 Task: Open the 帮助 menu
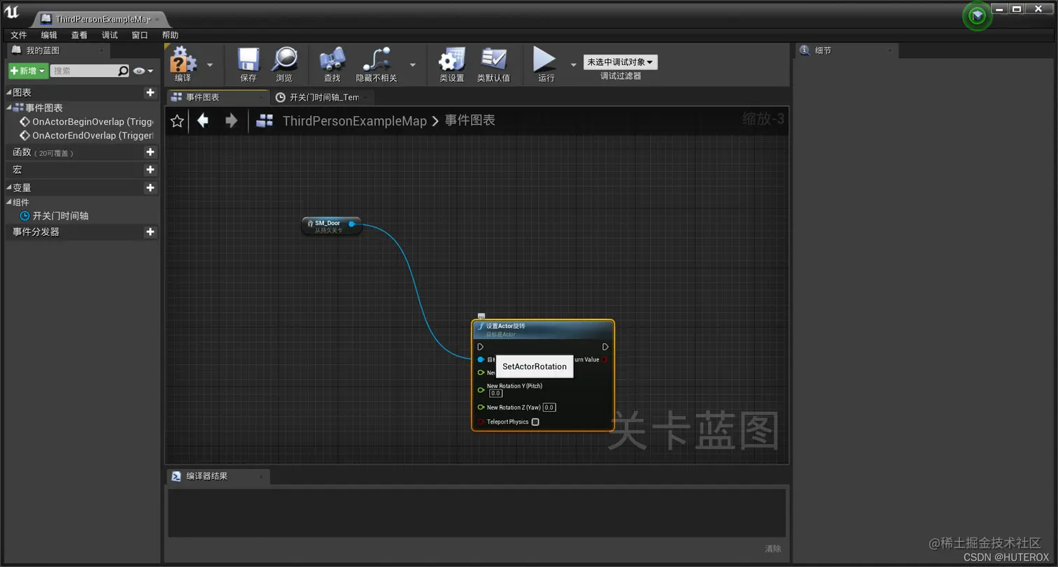(x=170, y=35)
